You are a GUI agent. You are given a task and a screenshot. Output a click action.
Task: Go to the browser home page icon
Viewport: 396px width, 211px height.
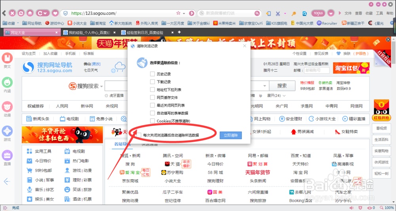(30, 13)
